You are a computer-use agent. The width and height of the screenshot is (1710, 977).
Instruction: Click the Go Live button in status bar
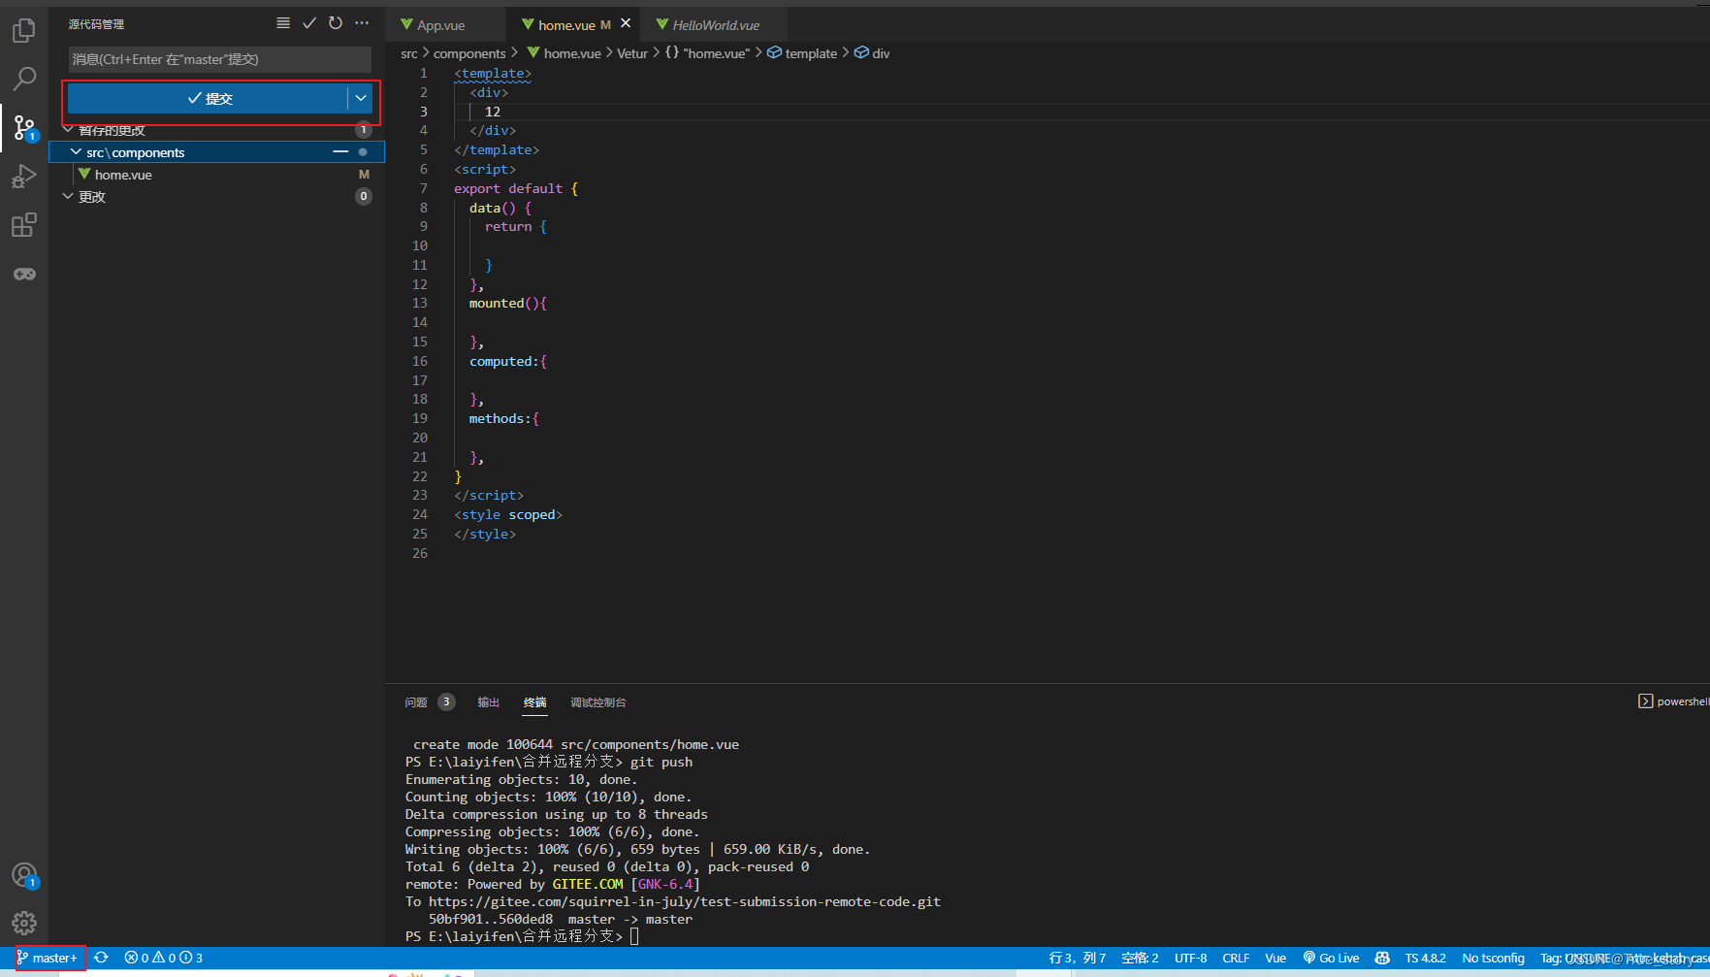[1332, 958]
